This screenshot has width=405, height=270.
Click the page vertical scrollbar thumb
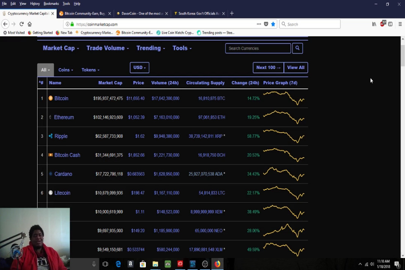403,56
